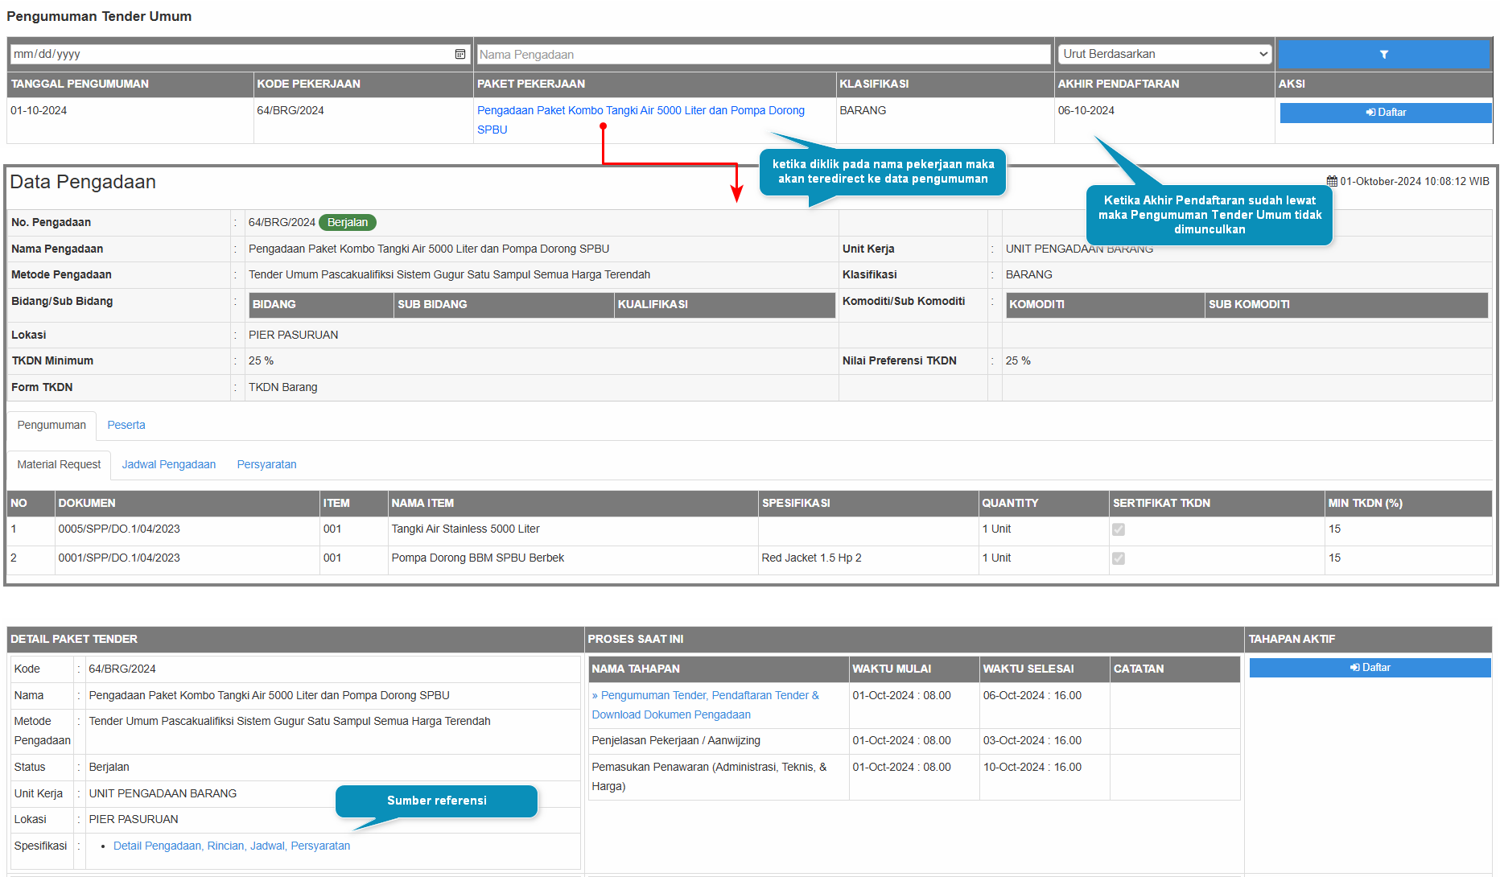Toggle Sertifikat TKDN checkbox for Tangki Air
The width and height of the screenshot is (1500, 877).
coord(1119,529)
